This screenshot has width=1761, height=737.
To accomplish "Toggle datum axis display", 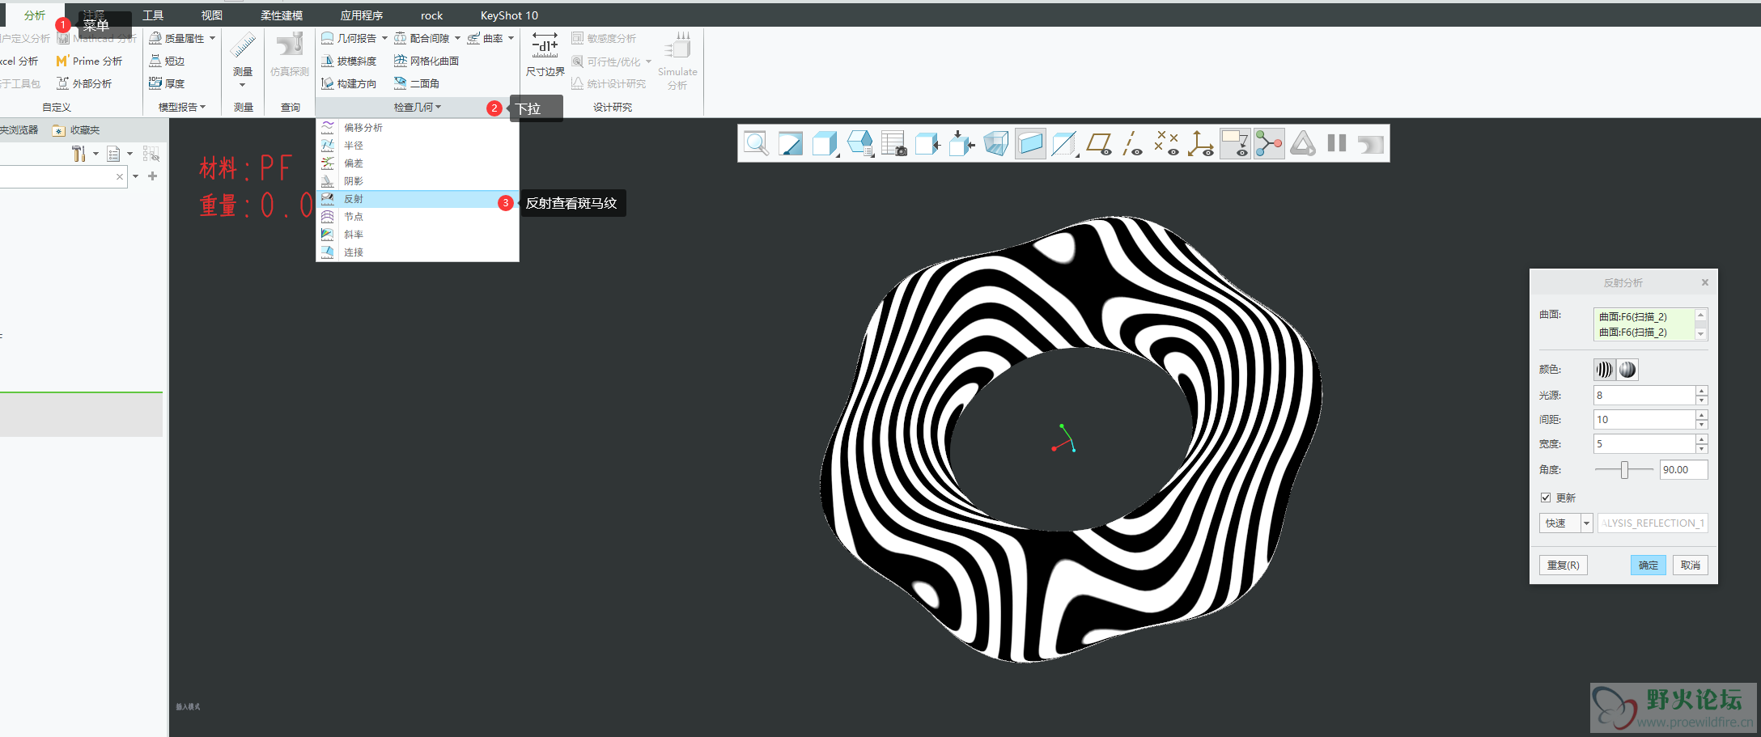I will tap(1132, 144).
